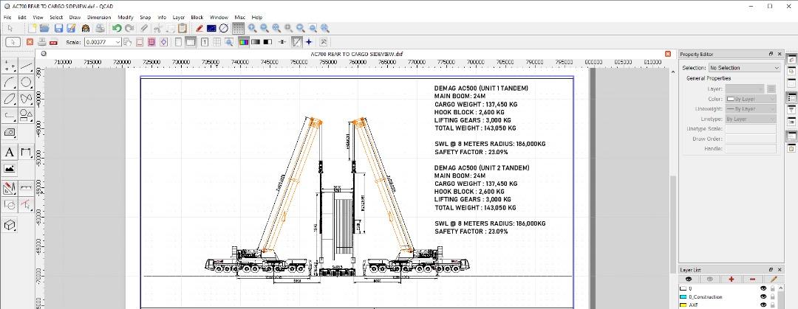Open the File menu
This screenshot has height=309, width=798.
coord(7,17)
